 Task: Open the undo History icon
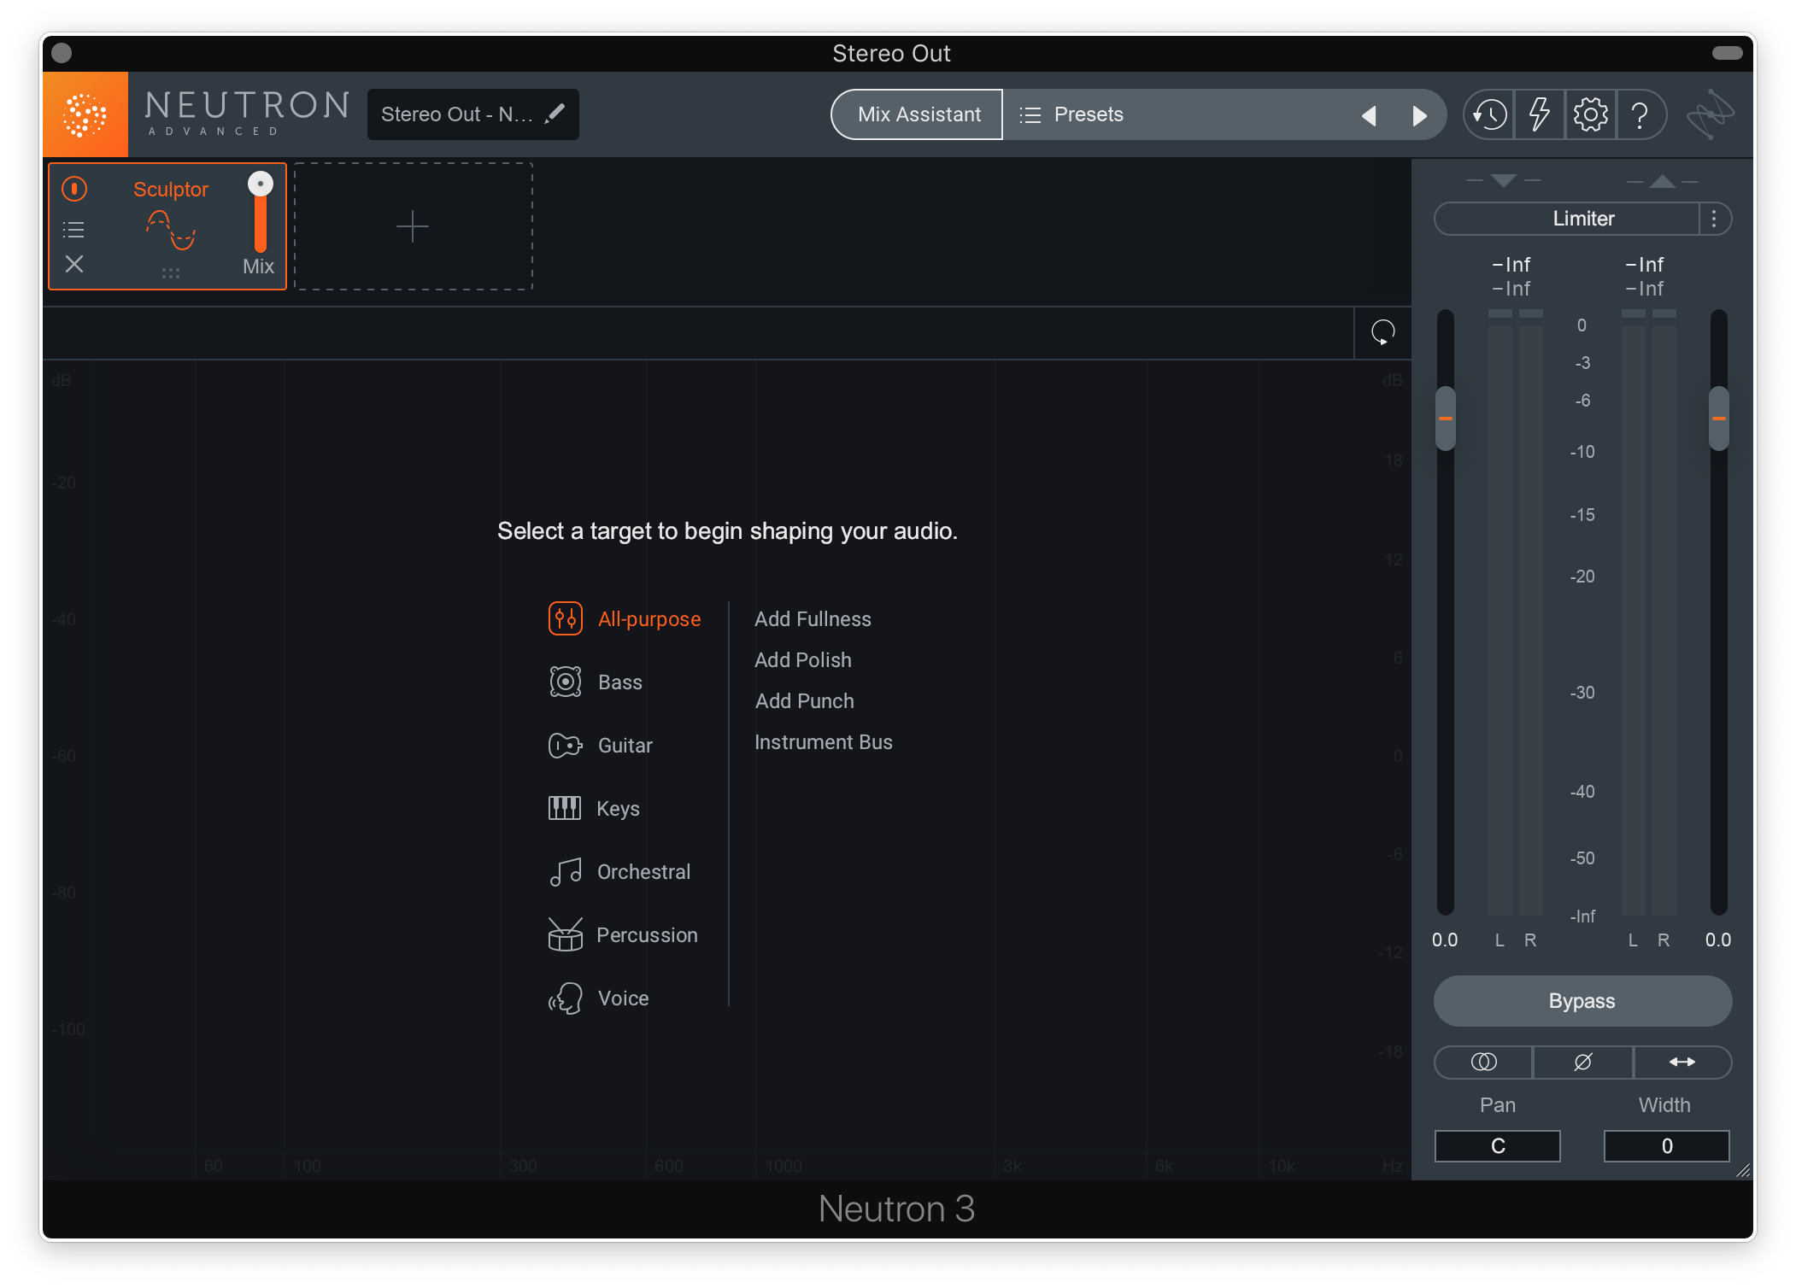pyautogui.click(x=1489, y=114)
